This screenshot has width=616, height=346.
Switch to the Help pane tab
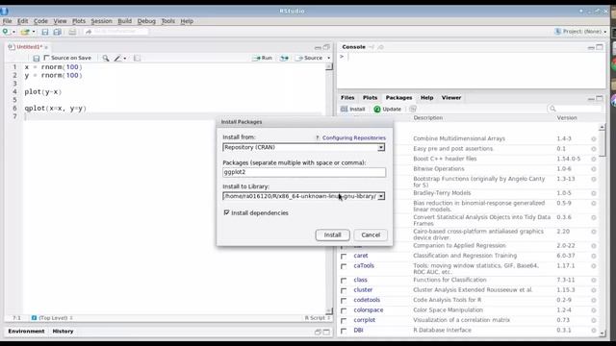[x=426, y=98]
